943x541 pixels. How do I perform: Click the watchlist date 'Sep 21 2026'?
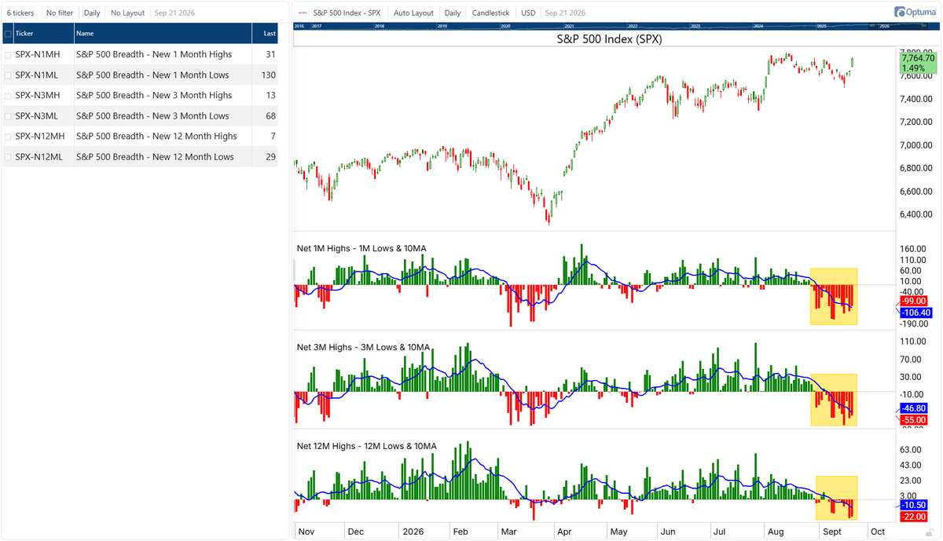pos(174,13)
